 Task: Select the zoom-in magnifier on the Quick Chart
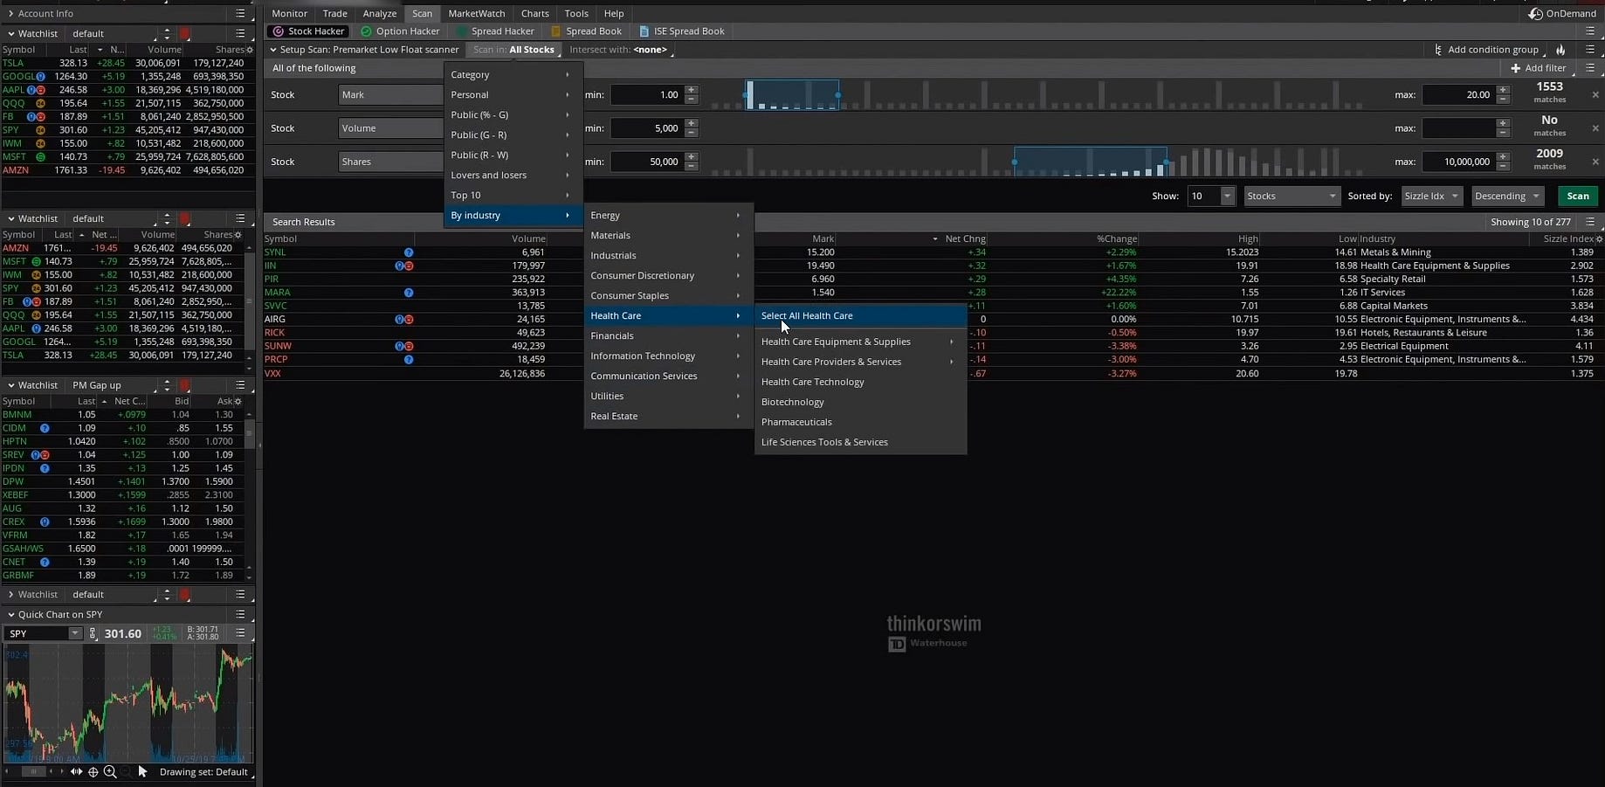point(110,772)
